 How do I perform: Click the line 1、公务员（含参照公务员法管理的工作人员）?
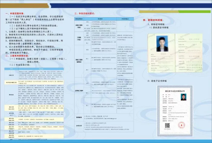point(29,32)
